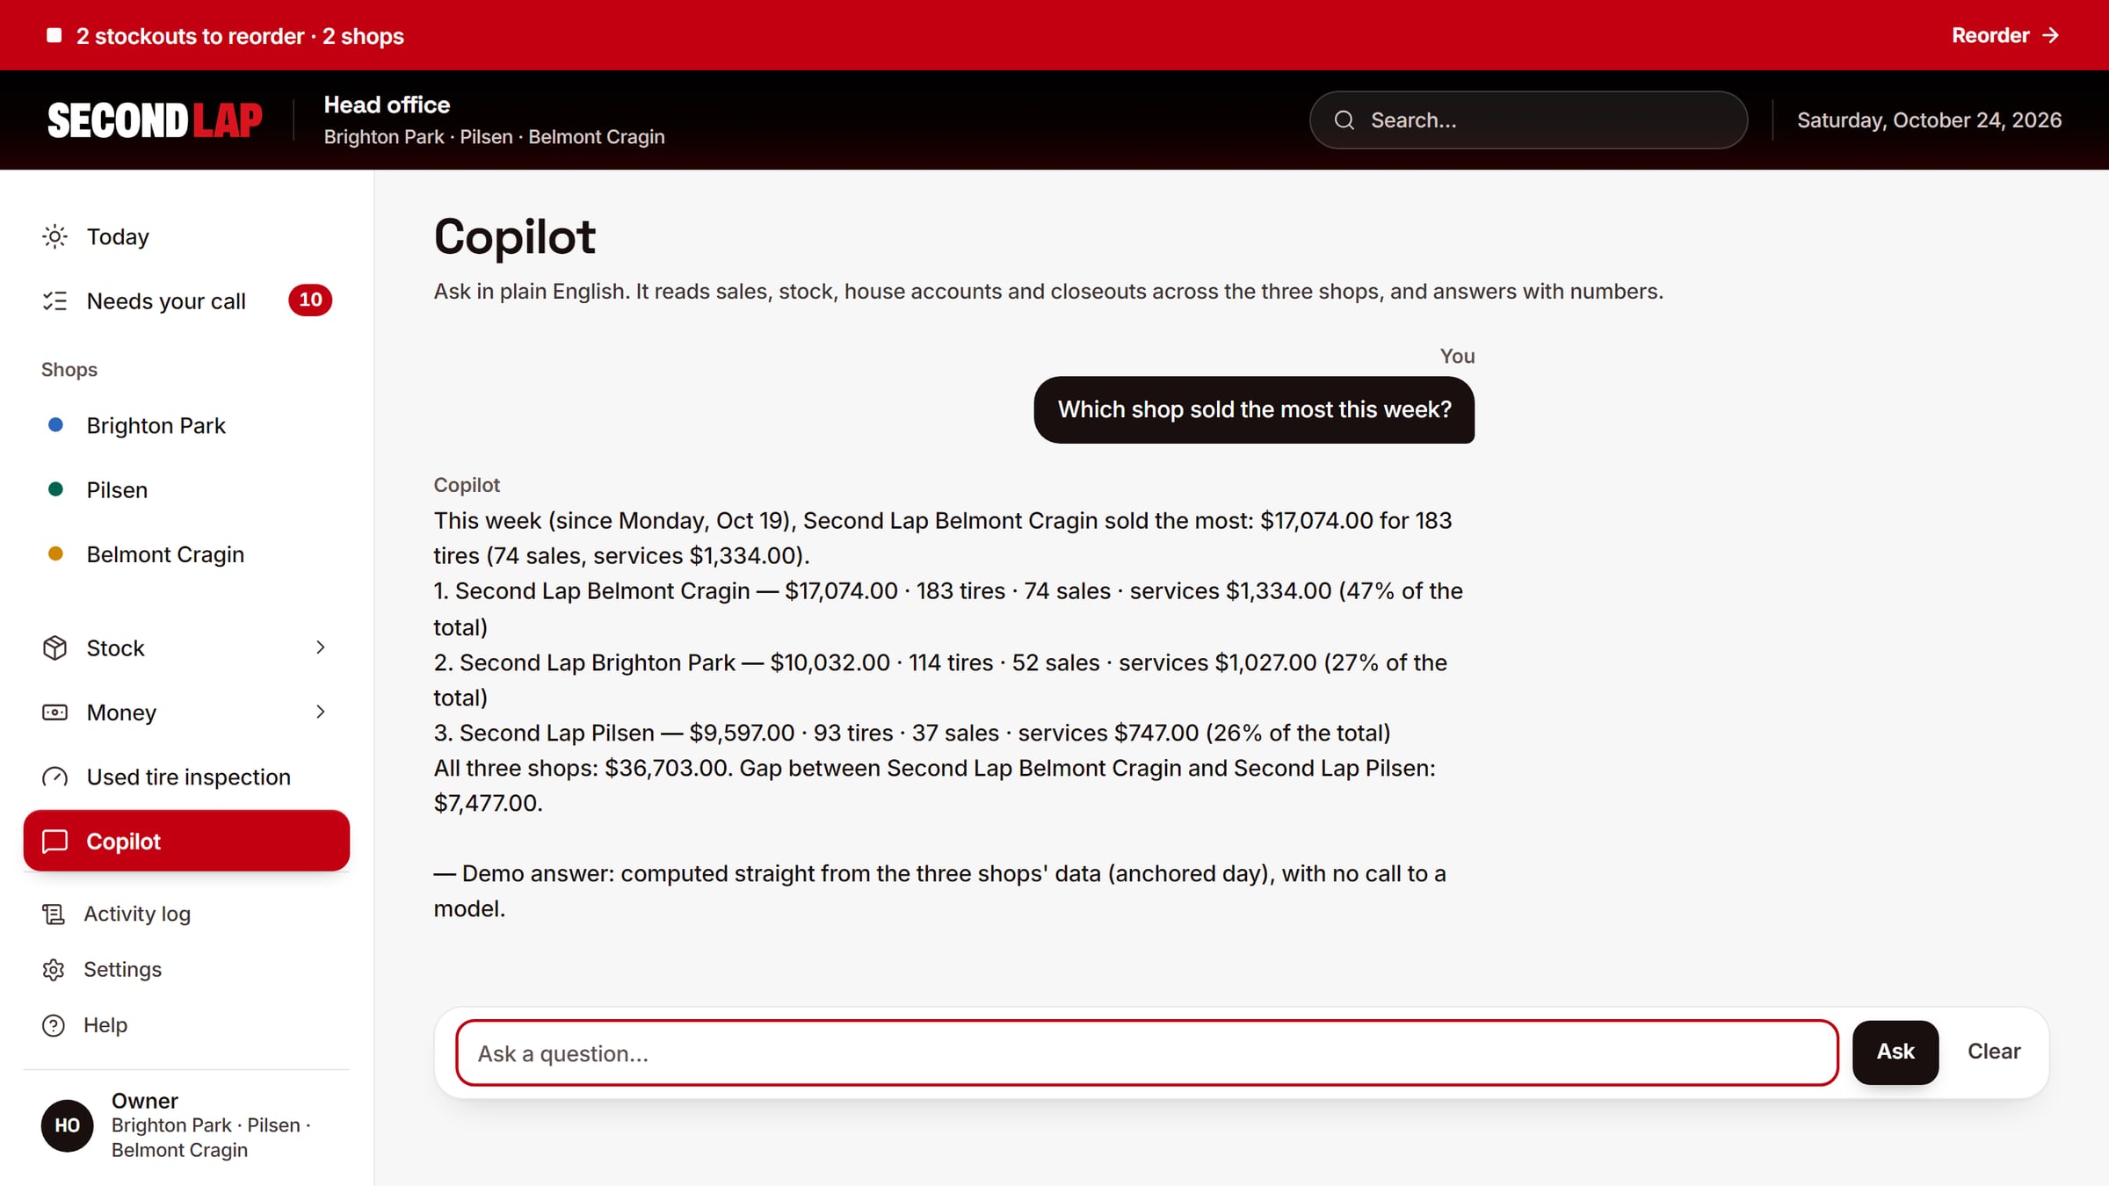
Task: Expand the Stock chevron
Action: [321, 647]
